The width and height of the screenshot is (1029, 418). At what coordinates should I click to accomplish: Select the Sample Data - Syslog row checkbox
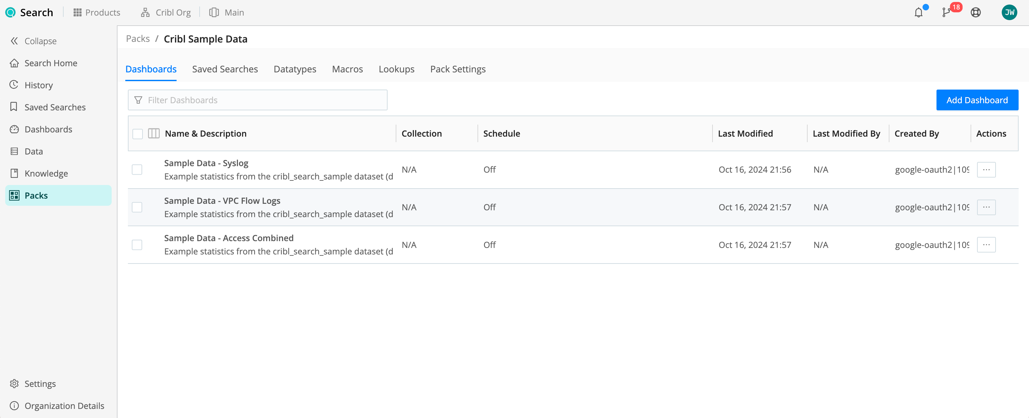(x=137, y=169)
